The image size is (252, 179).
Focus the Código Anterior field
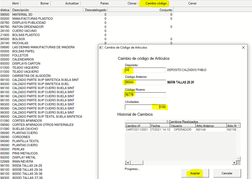coord(145,82)
